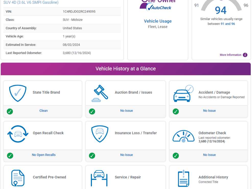Click the 'Insurance Loss / Transfer' label
Image resolution: width=252 pixels, height=189 pixels.
click(x=136, y=133)
